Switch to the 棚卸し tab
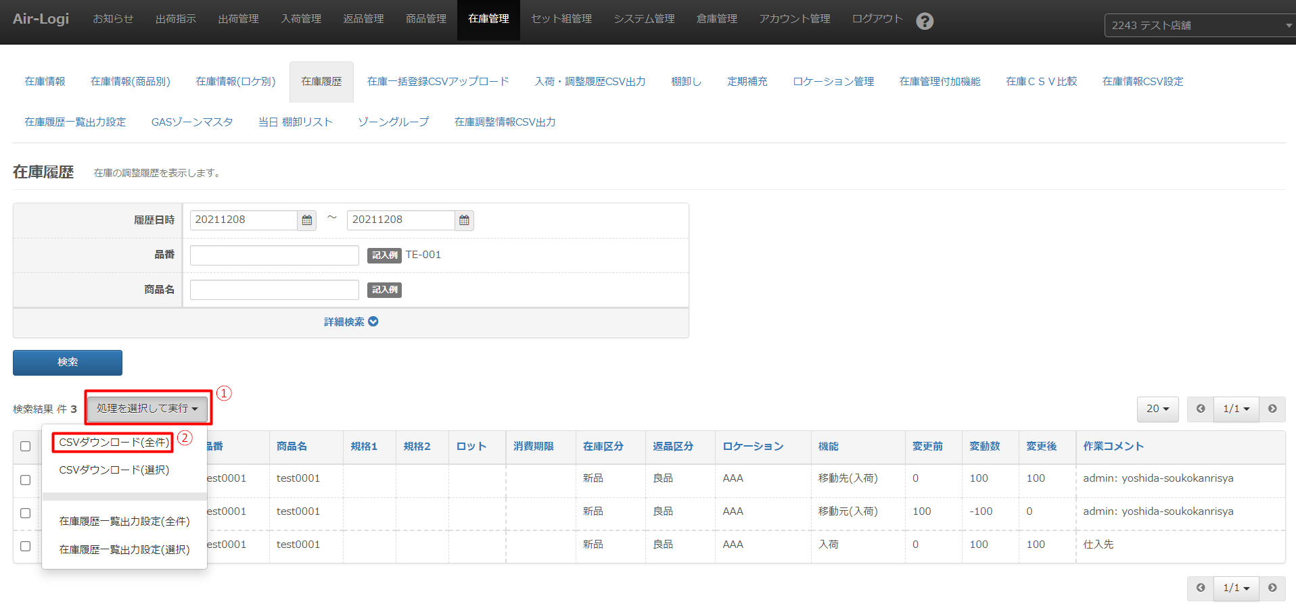Screen dimensions: 1296x604 (686, 82)
